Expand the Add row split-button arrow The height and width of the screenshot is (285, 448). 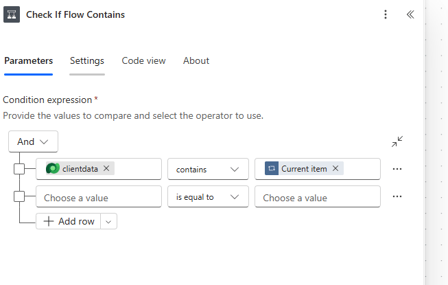pyautogui.click(x=109, y=221)
